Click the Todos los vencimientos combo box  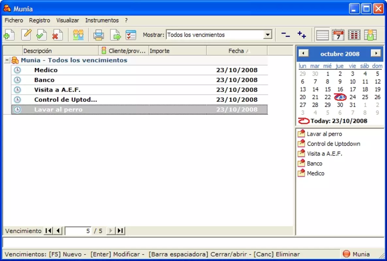coord(219,35)
